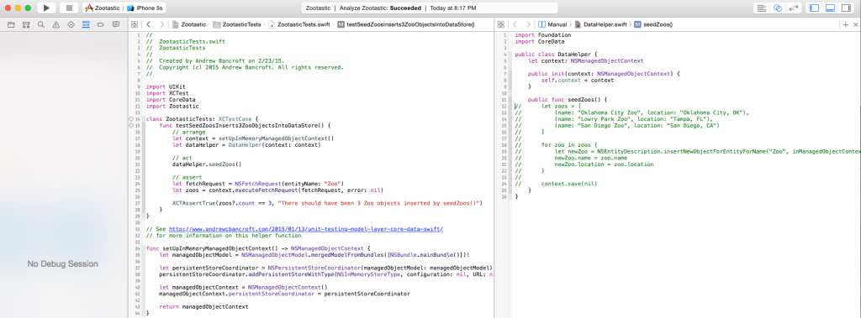861x318 pixels.
Task: Toggle the Navigator panel visibility
Action: (814, 8)
